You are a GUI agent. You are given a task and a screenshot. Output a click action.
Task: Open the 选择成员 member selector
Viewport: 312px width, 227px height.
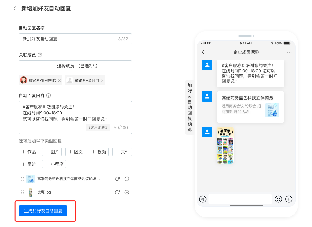click(75, 66)
